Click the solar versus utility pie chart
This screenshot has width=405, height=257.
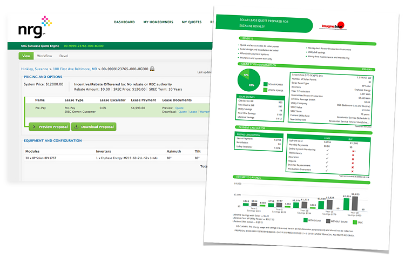point(249,80)
